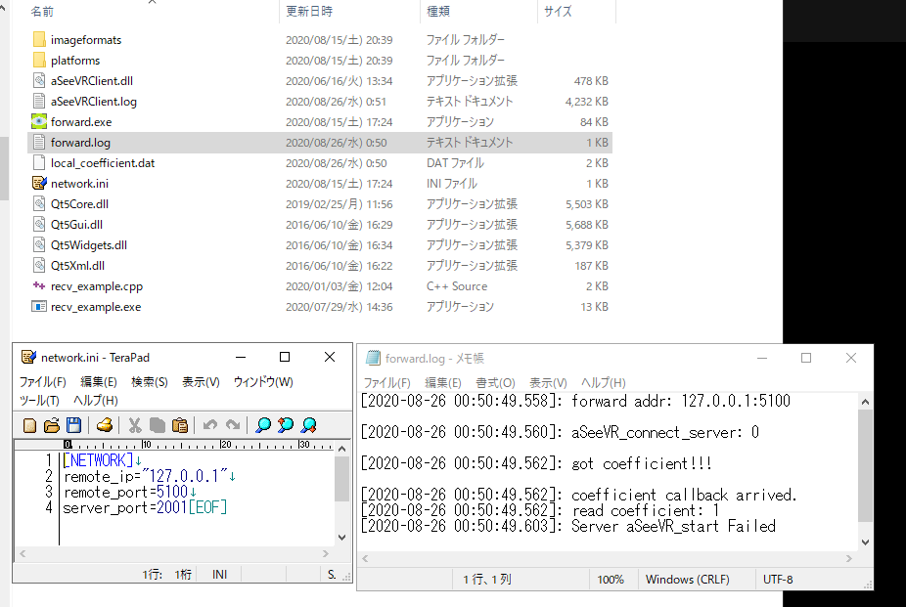Select the forward.exe application icon

point(39,122)
